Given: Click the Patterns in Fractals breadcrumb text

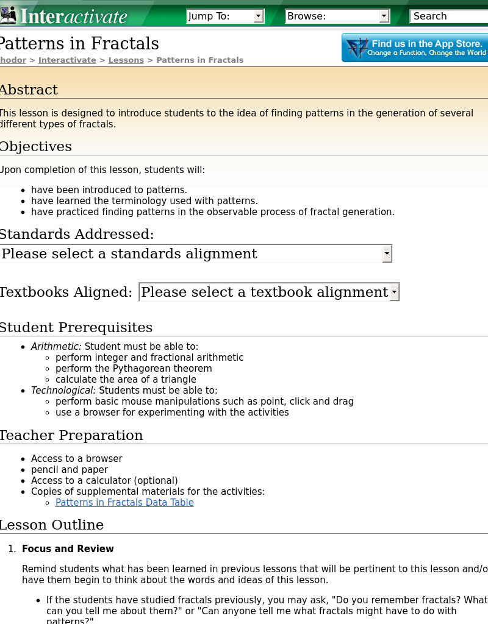Looking at the screenshot, I should click(x=199, y=60).
